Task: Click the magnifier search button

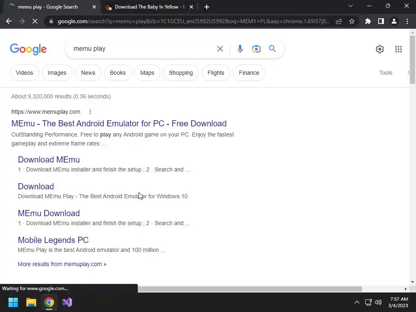Action: click(272, 49)
